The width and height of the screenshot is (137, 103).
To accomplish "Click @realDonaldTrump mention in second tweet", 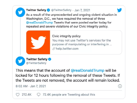I will (x=87, y=70).
